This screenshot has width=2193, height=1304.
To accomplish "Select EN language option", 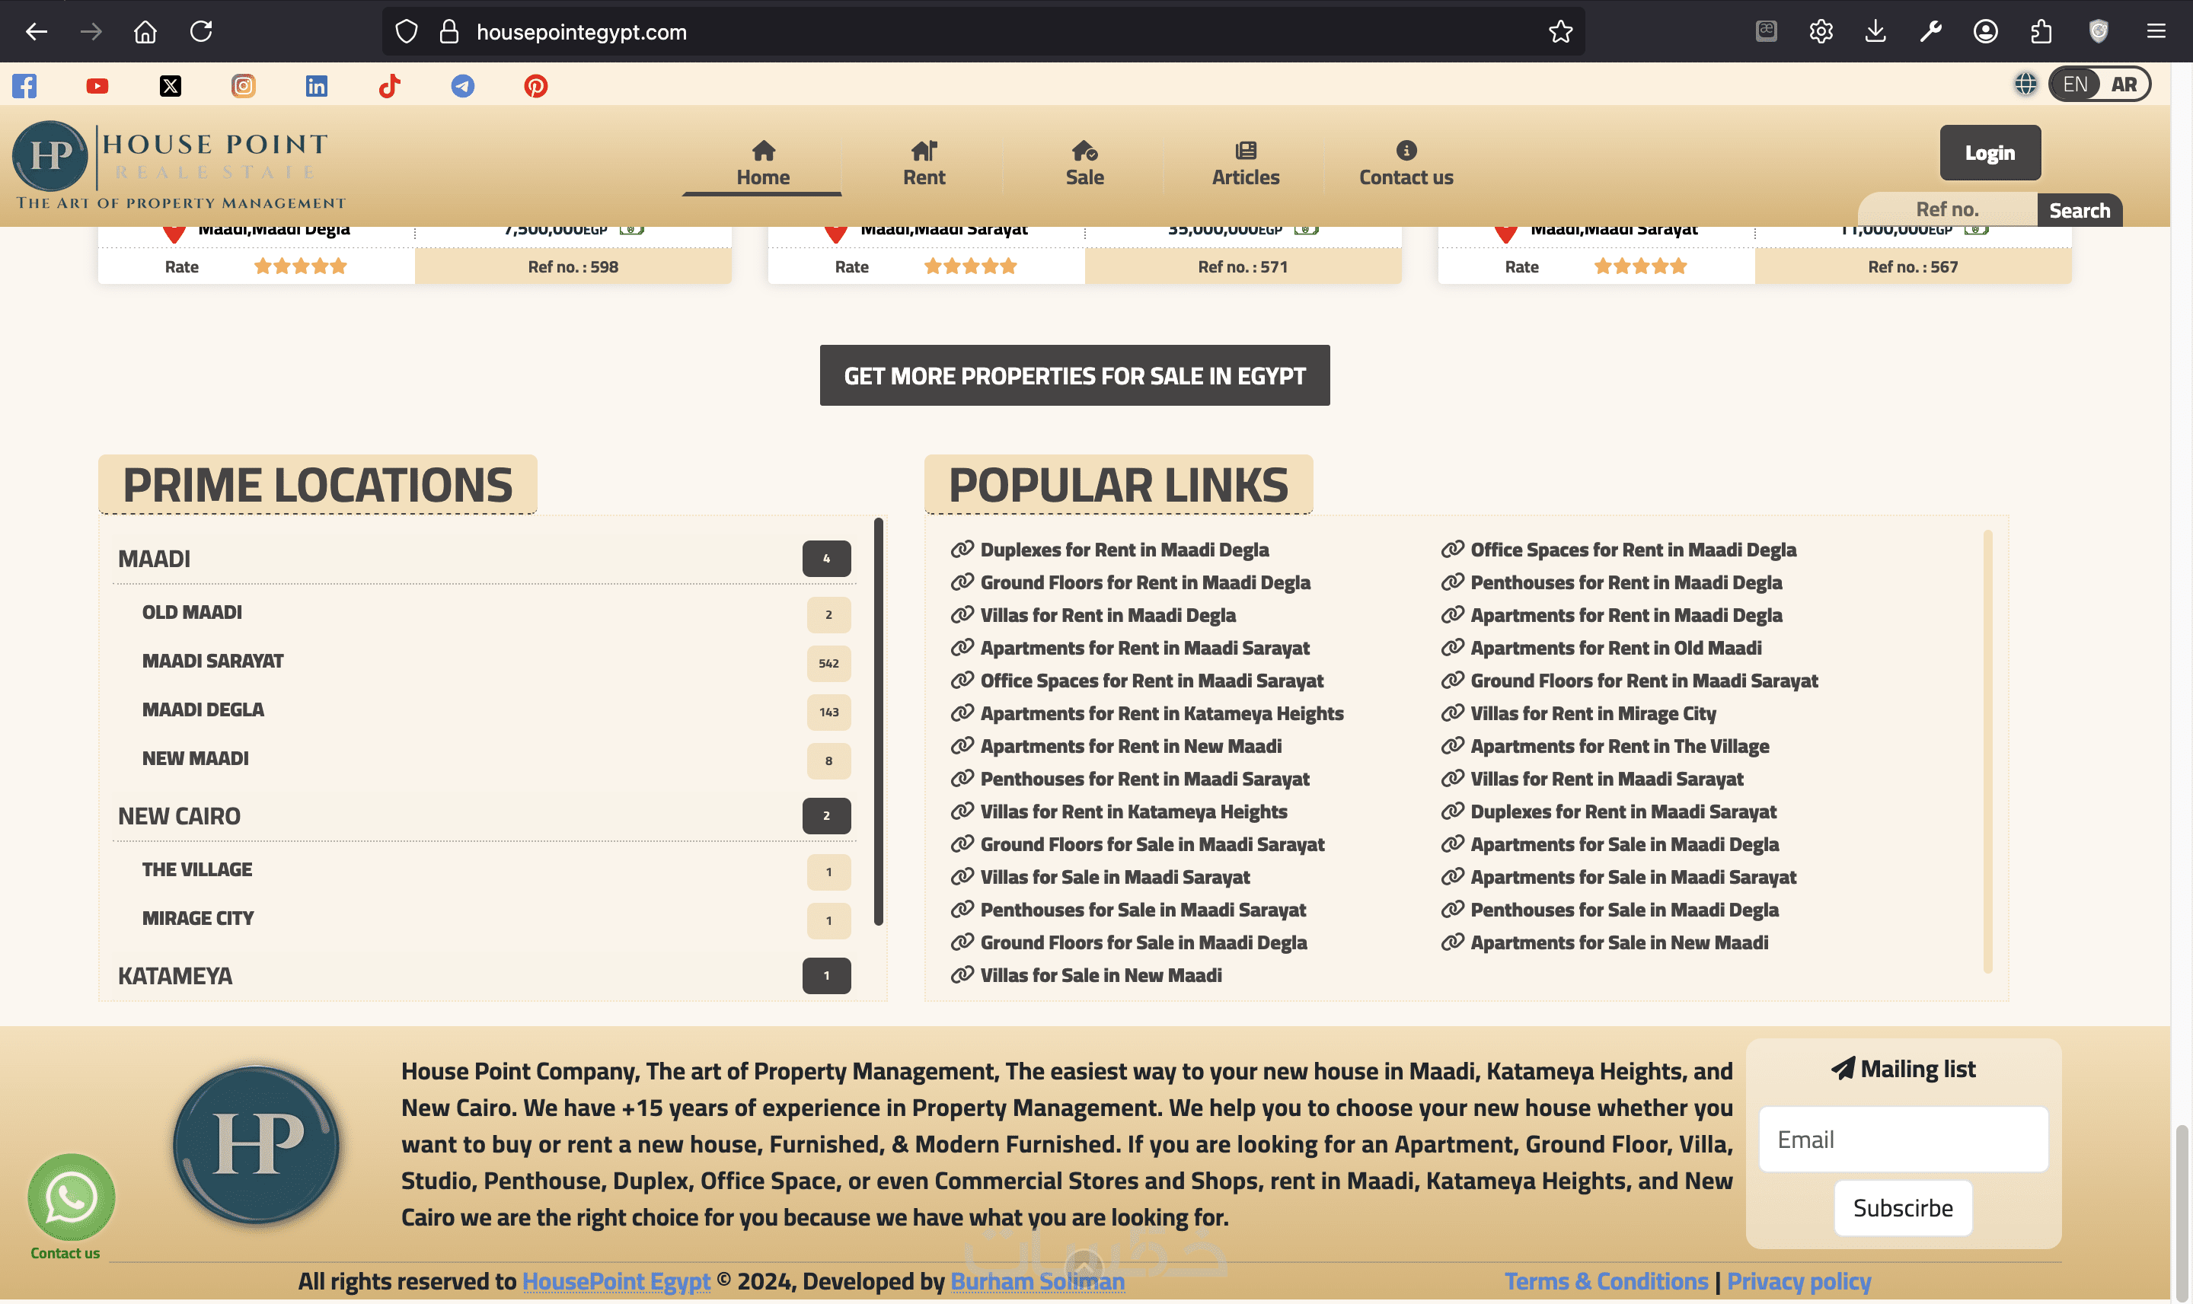I will 2074,84.
